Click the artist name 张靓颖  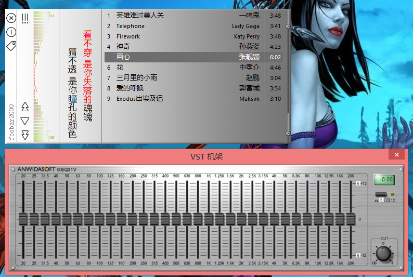click(x=249, y=57)
